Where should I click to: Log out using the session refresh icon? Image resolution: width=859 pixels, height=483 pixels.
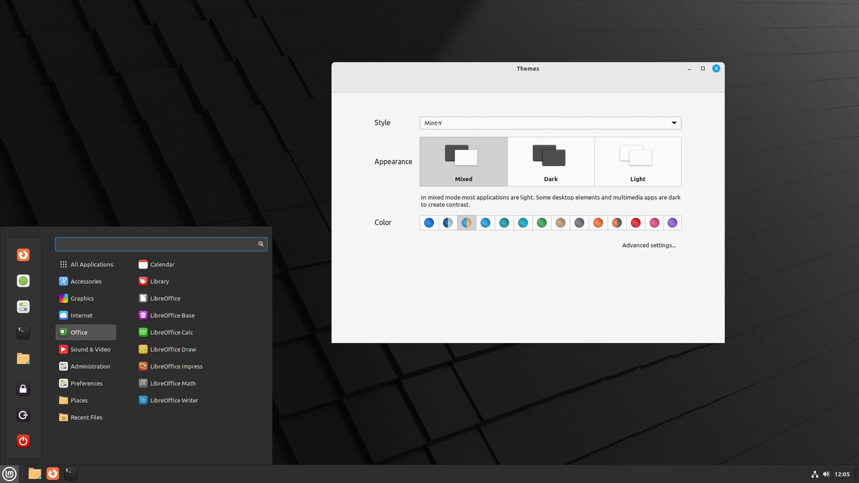(x=23, y=415)
